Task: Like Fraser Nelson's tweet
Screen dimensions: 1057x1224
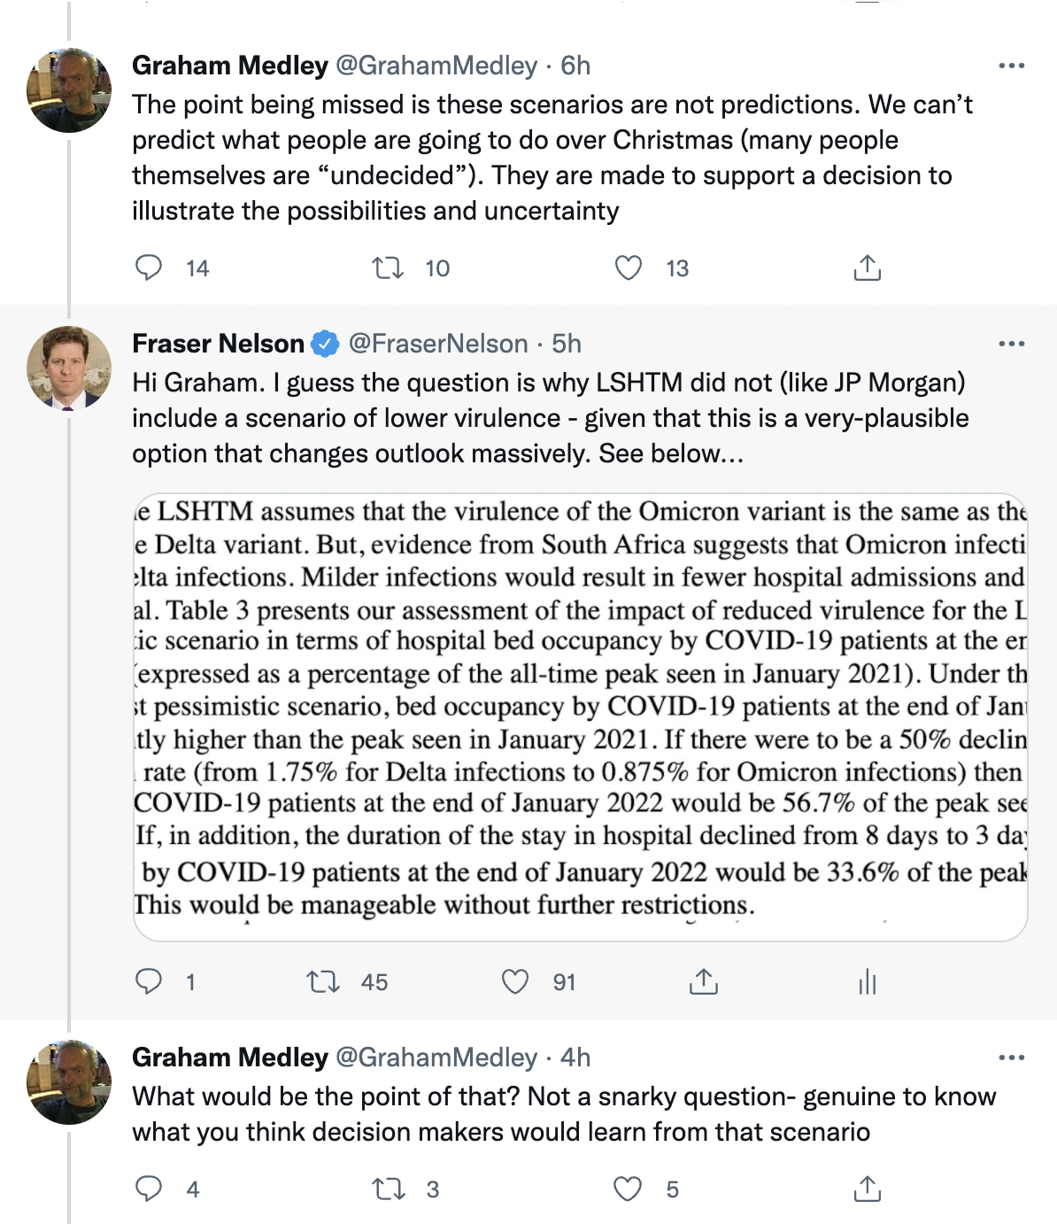Action: coord(515,981)
